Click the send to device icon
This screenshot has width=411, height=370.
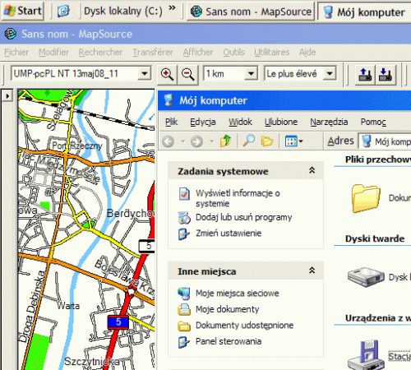click(365, 75)
